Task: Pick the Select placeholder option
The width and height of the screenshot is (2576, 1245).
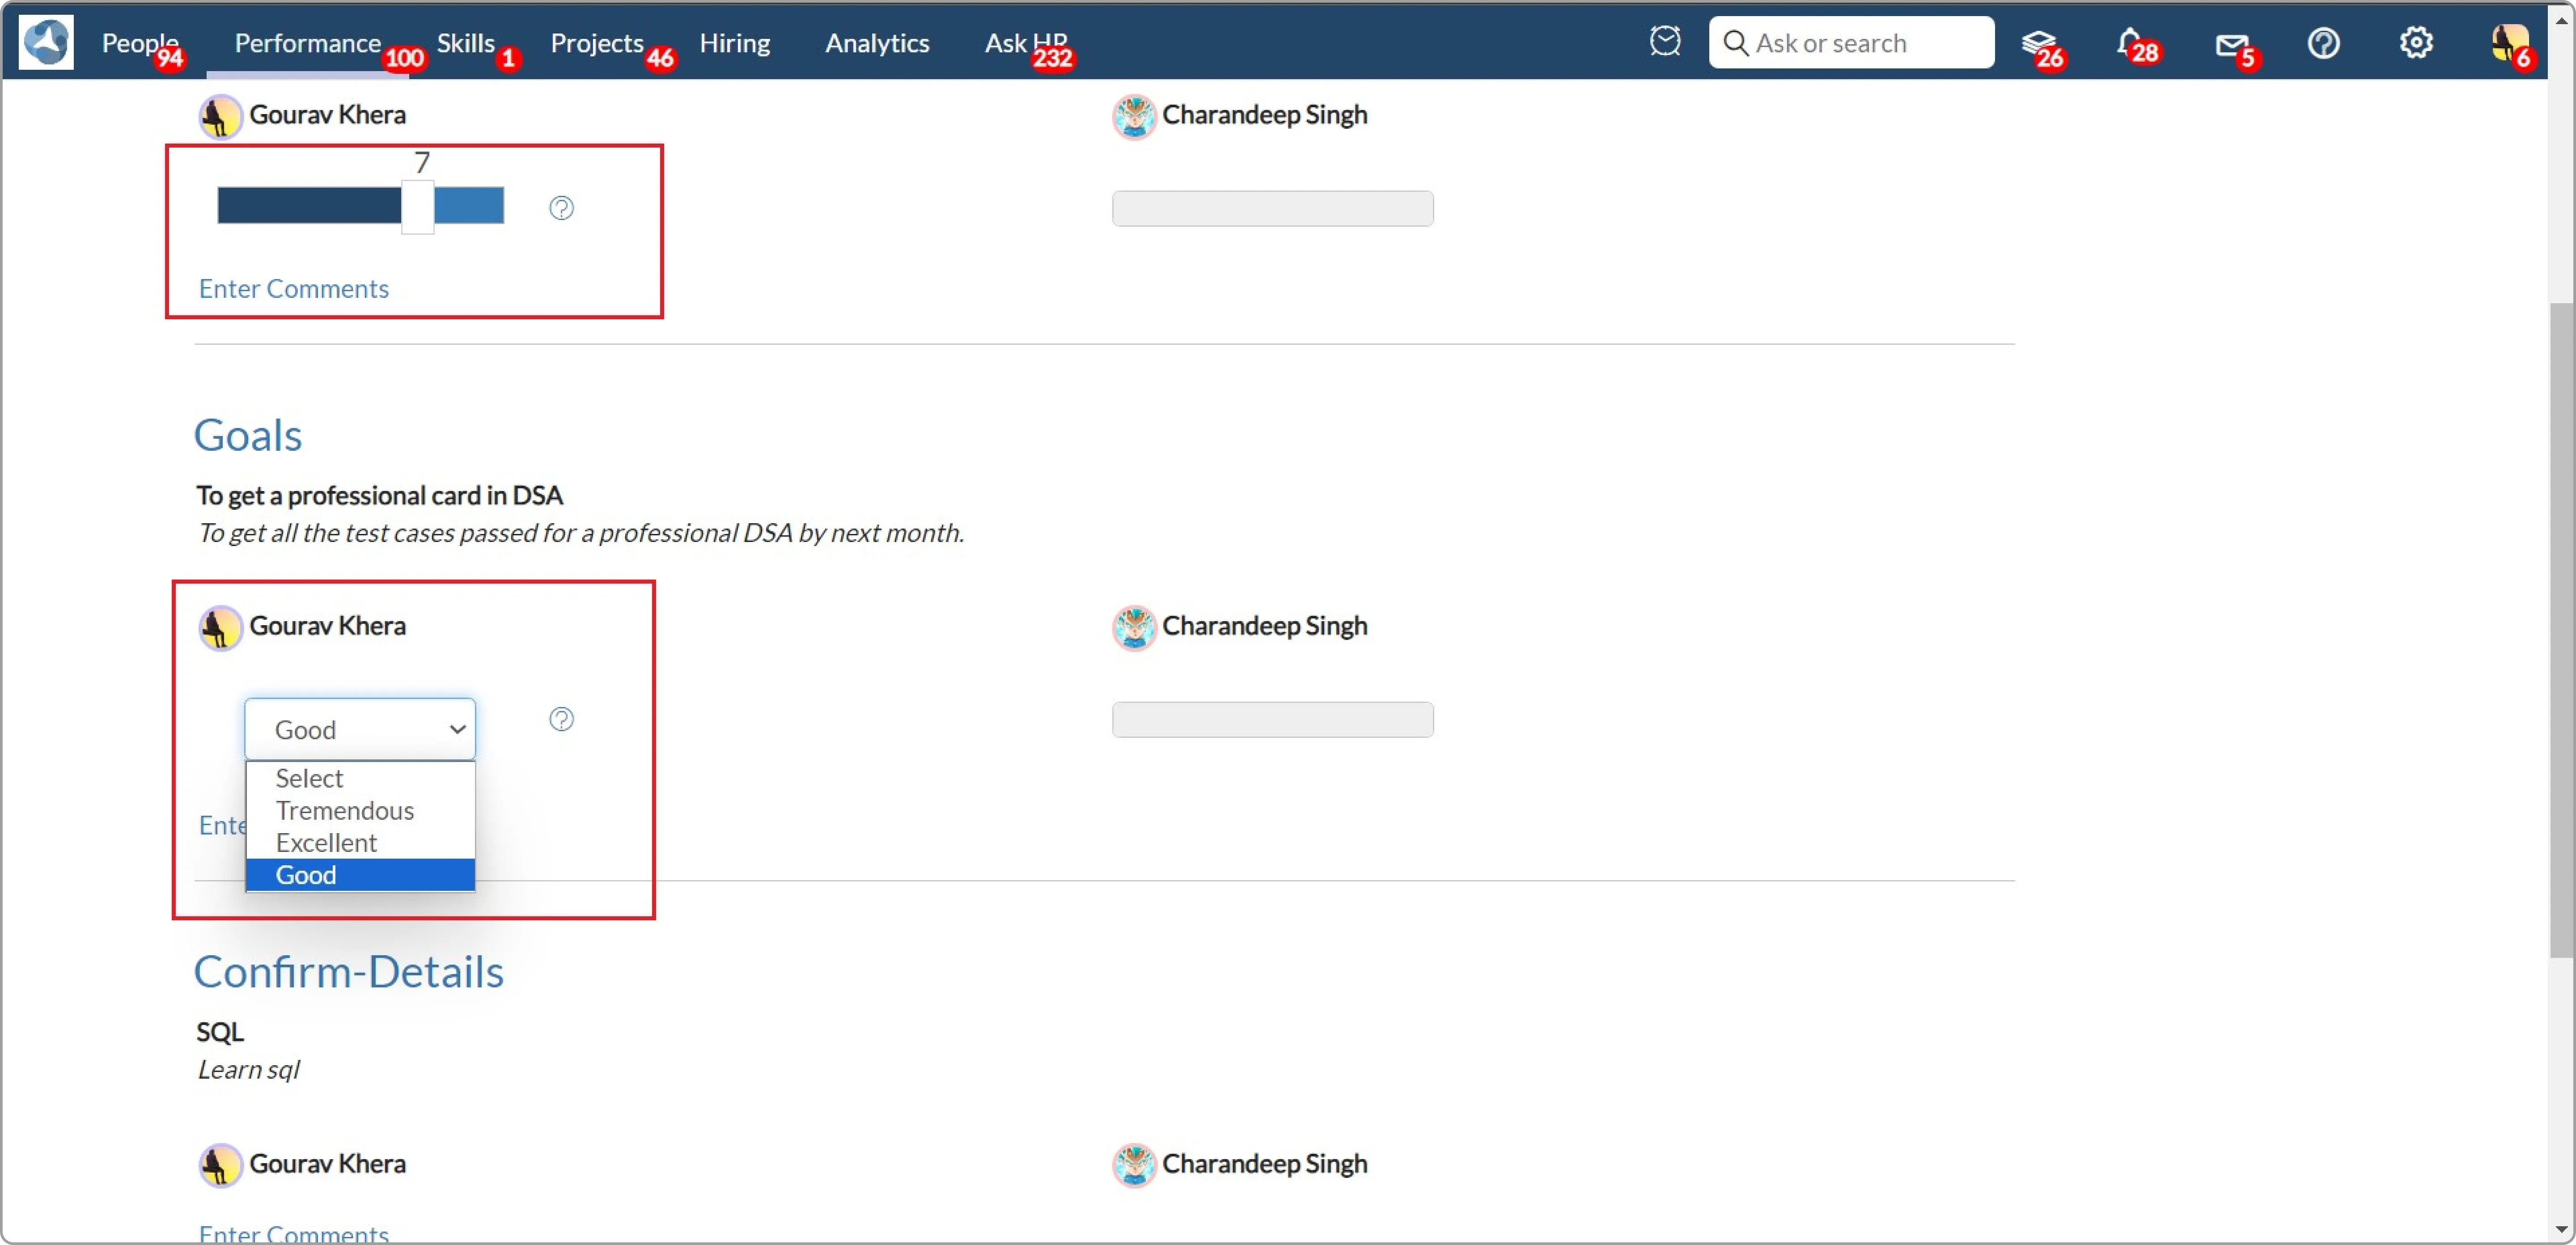Action: 309,778
